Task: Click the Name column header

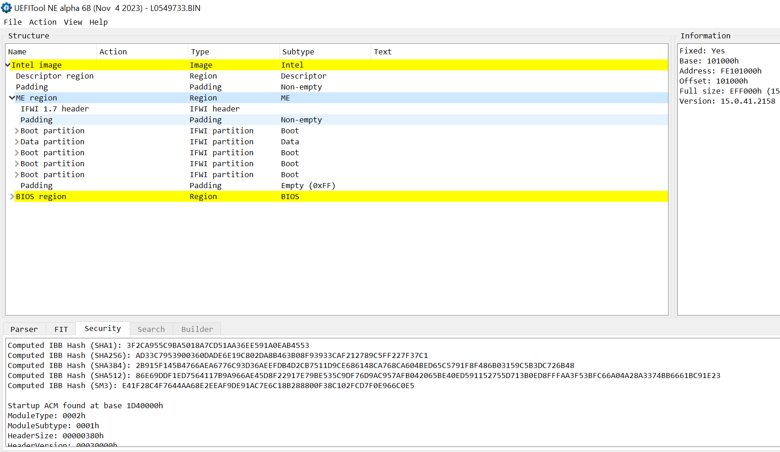Action: [51, 52]
